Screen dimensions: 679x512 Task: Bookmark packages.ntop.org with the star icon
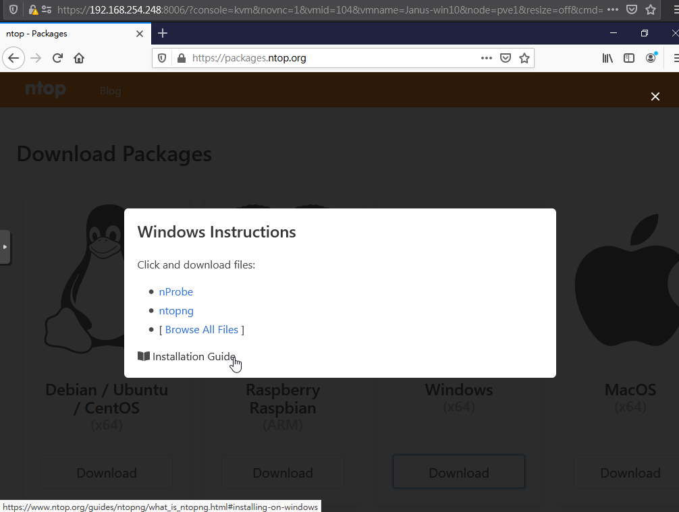point(524,58)
